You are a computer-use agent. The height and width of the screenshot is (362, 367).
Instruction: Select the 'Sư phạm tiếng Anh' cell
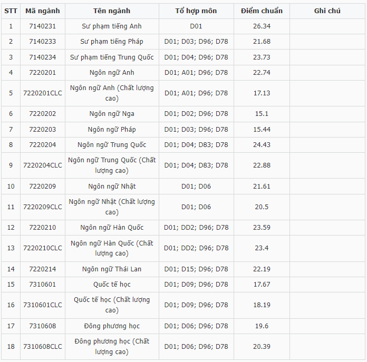[x=112, y=26]
